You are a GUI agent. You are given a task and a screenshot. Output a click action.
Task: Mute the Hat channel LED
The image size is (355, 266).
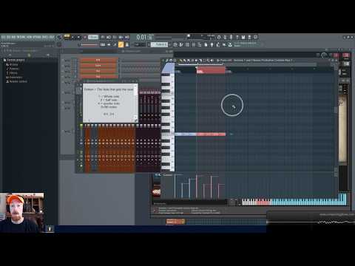[62, 71]
